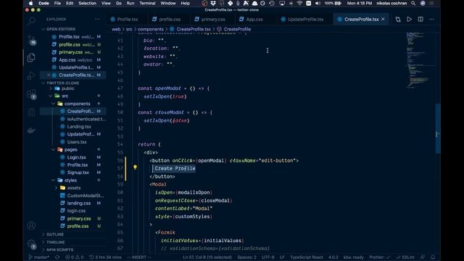Click the synchronize changes icon in status bar
The image size is (464, 261).
tap(57, 257)
